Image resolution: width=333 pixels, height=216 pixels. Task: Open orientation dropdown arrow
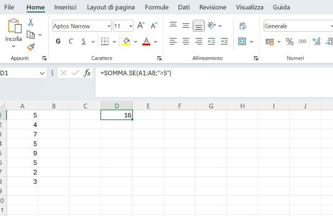click(x=220, y=26)
